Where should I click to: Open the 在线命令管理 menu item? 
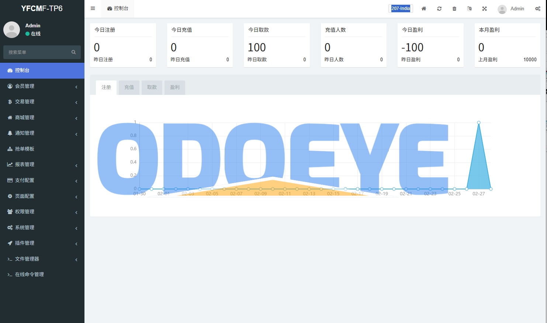pos(30,274)
